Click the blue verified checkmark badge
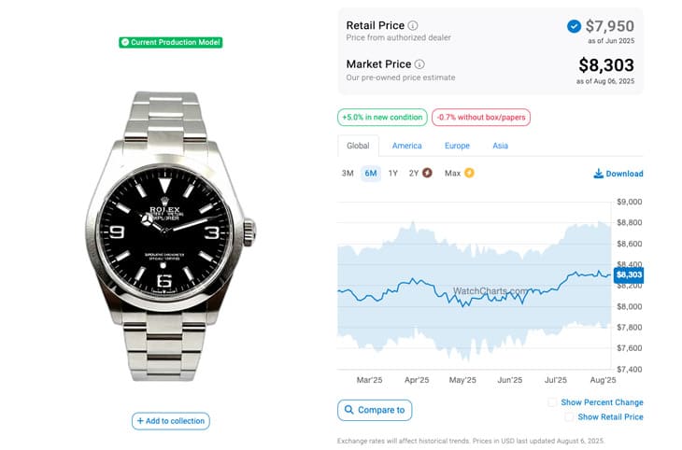This screenshot has width=682, height=450. [574, 26]
